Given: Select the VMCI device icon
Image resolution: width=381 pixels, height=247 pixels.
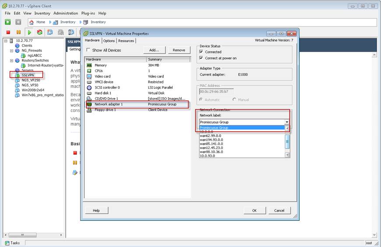Looking at the screenshot, I should pyautogui.click(x=89, y=82).
